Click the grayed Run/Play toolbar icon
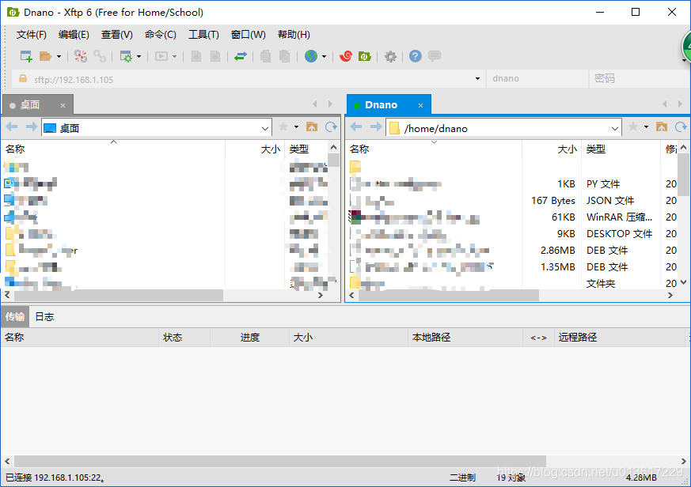The height and width of the screenshot is (487, 691). (x=161, y=56)
